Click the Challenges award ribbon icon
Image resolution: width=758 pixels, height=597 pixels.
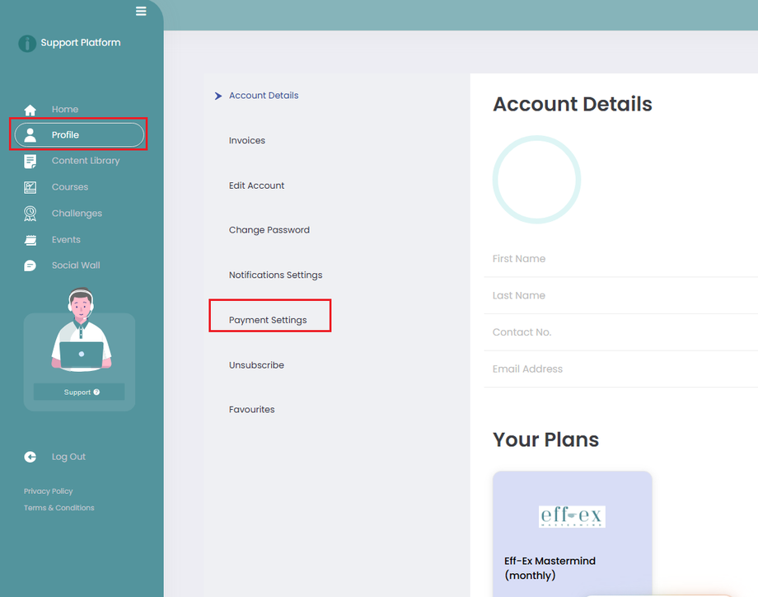pos(30,214)
